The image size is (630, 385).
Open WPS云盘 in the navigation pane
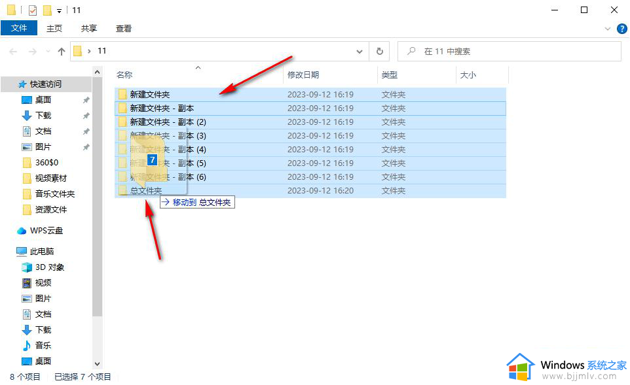tap(46, 230)
